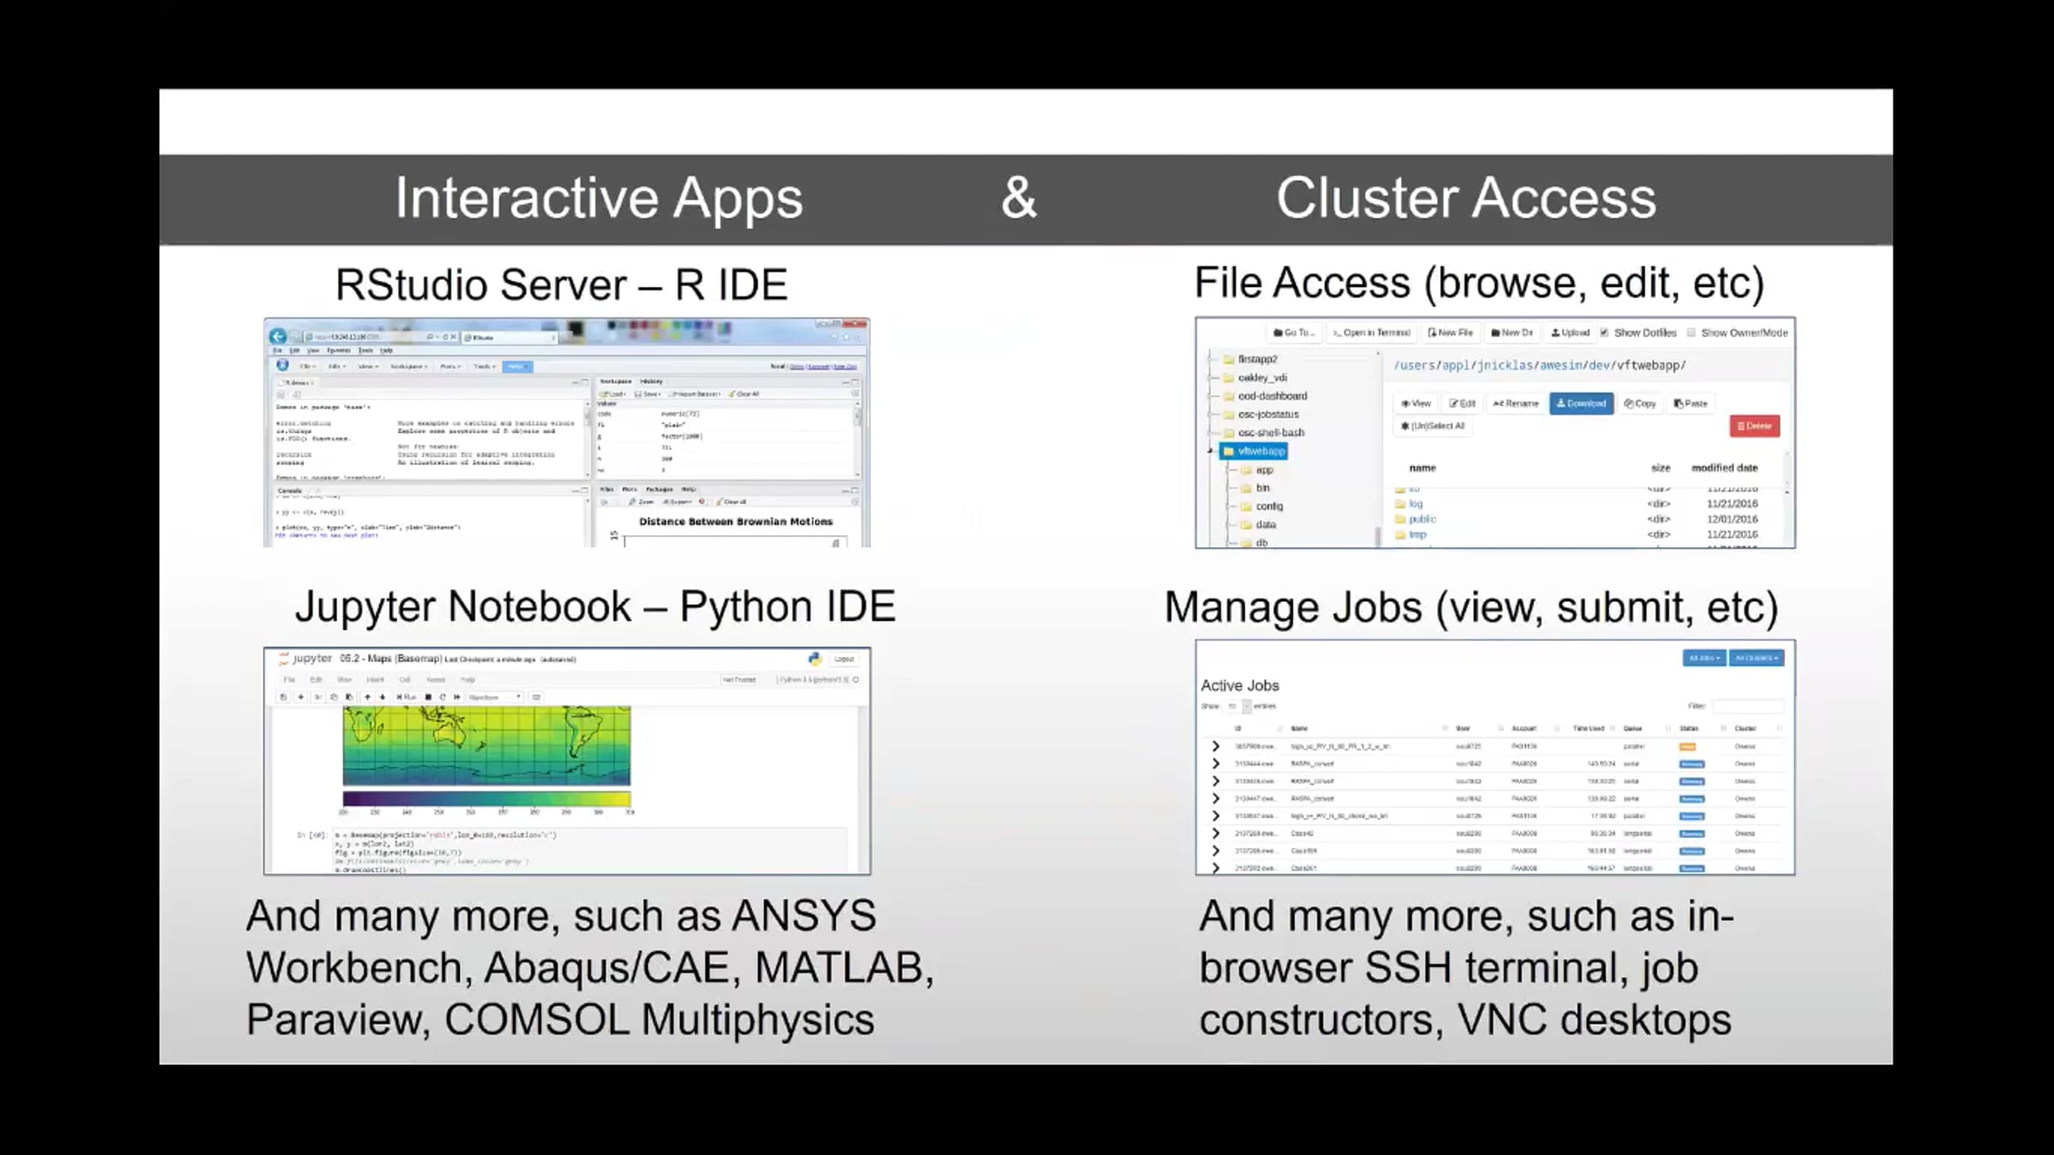This screenshot has width=2054, height=1155.
Task: Open the Jupyter View menu
Action: click(x=344, y=680)
